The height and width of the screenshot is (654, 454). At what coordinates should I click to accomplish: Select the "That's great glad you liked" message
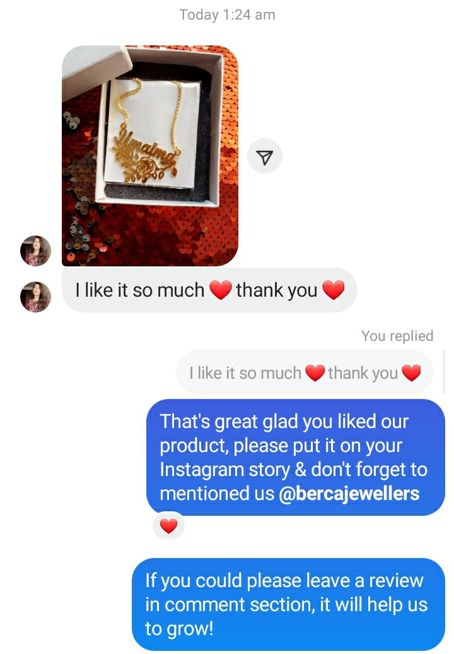pos(296,457)
